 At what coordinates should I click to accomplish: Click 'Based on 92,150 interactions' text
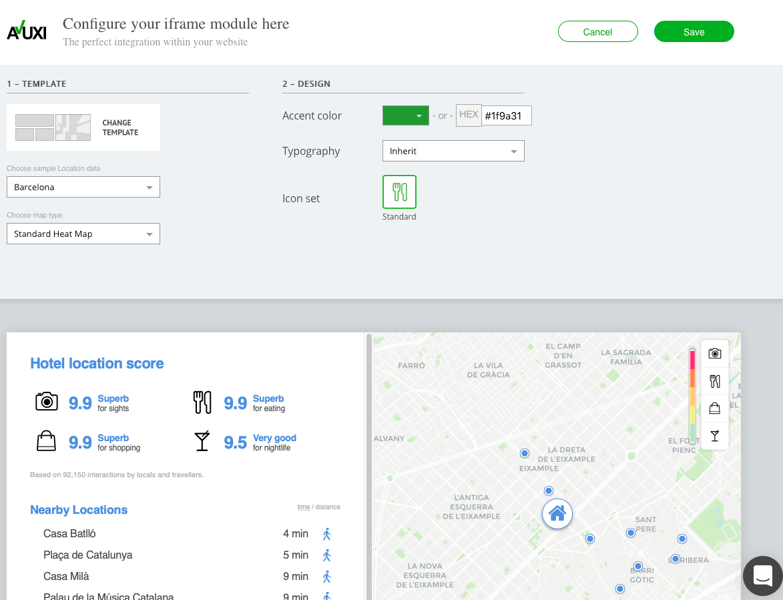117,475
